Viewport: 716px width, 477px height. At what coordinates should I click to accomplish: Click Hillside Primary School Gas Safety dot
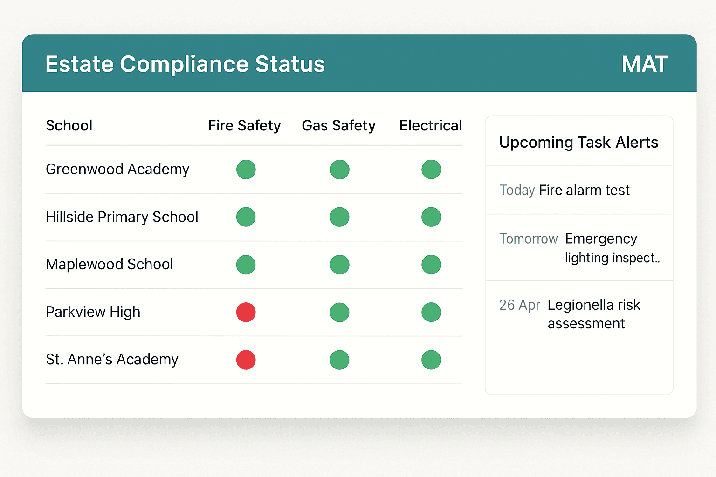(339, 217)
